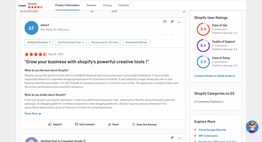Screen dimensions: 262x142
Task: Click the Ease of Use 8.9 rating circle
Action: (203, 29)
